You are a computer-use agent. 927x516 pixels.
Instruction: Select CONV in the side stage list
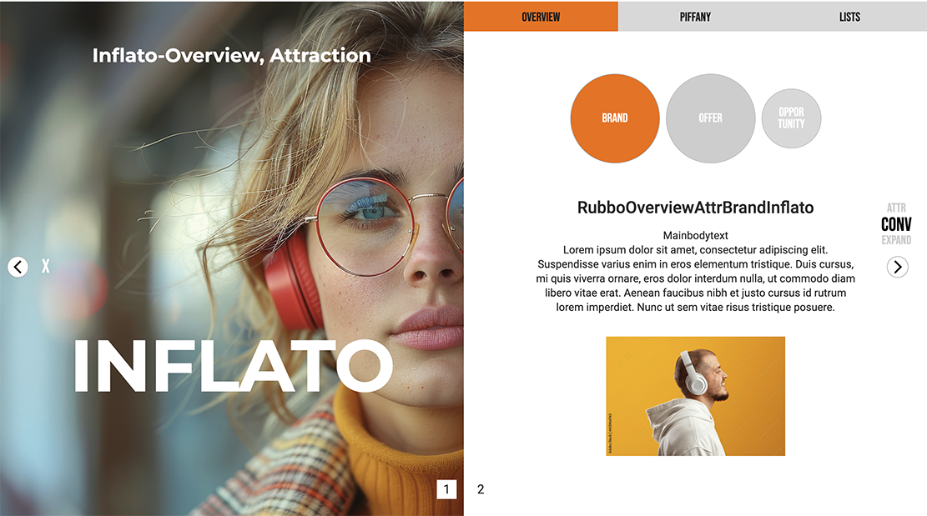(x=896, y=224)
